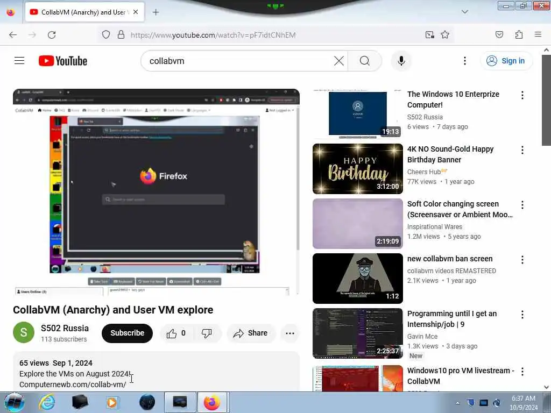Subscribe to S502 Russia
The height and width of the screenshot is (413, 551).
(x=127, y=333)
